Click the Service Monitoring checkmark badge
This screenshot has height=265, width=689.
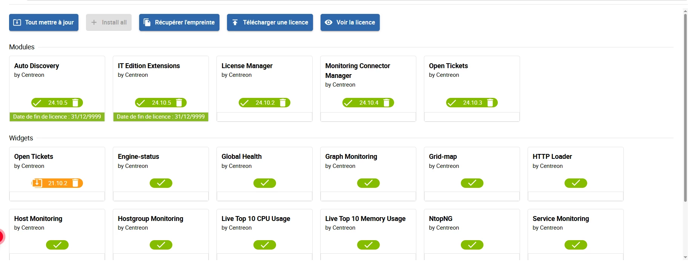[576, 245]
